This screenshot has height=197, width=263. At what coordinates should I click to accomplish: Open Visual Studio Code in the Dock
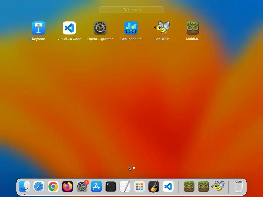click(168, 186)
